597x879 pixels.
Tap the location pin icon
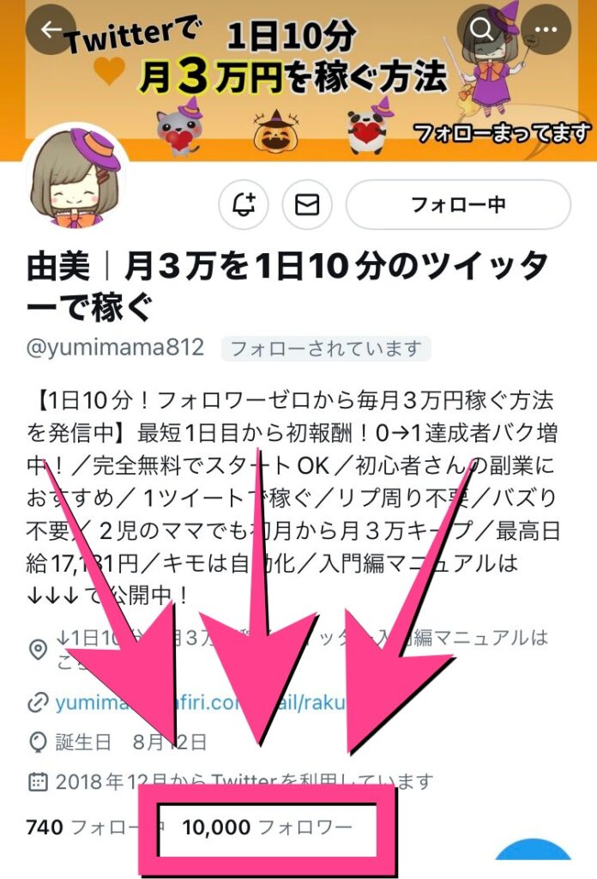[x=38, y=651]
